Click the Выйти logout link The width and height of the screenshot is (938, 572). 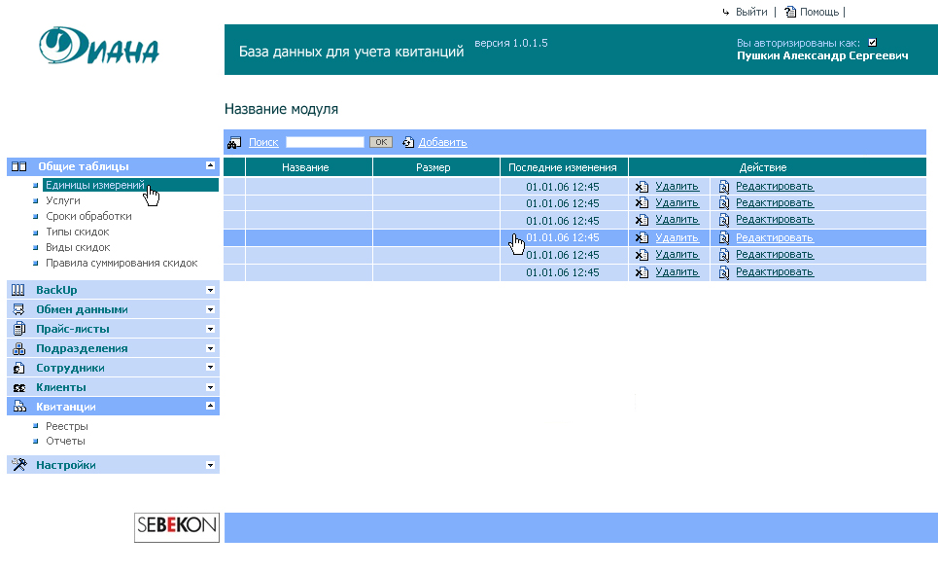click(750, 12)
